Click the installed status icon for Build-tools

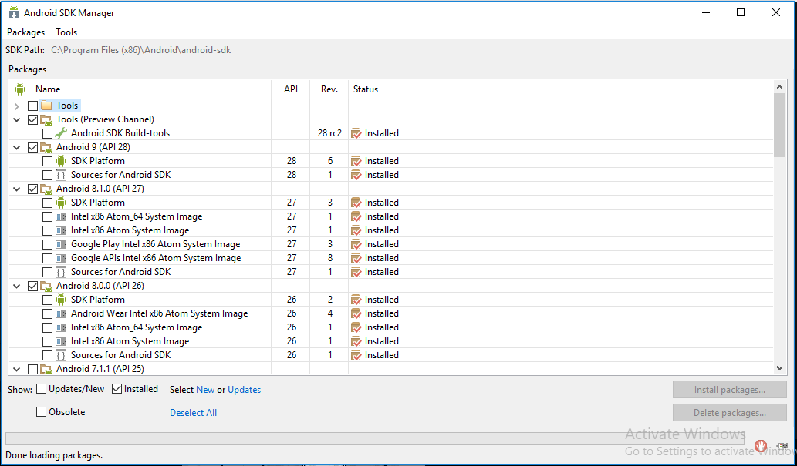(x=356, y=133)
